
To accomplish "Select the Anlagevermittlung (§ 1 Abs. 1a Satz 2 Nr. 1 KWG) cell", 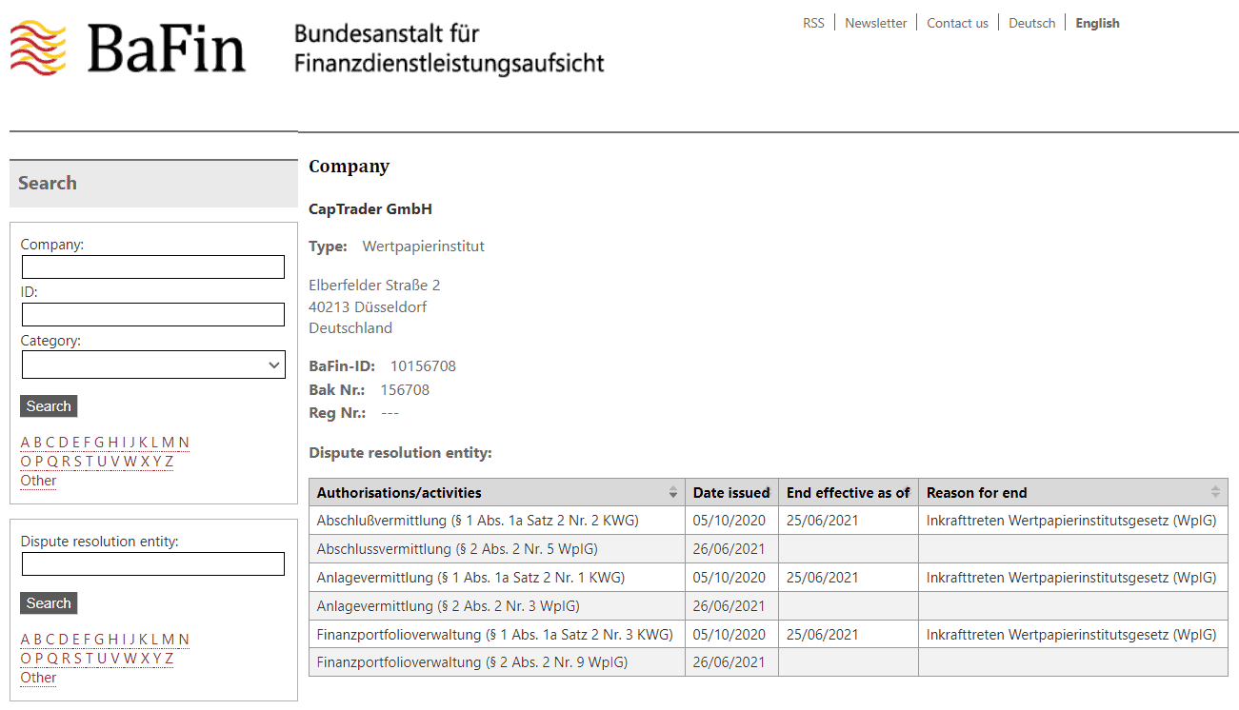I will click(497, 578).
